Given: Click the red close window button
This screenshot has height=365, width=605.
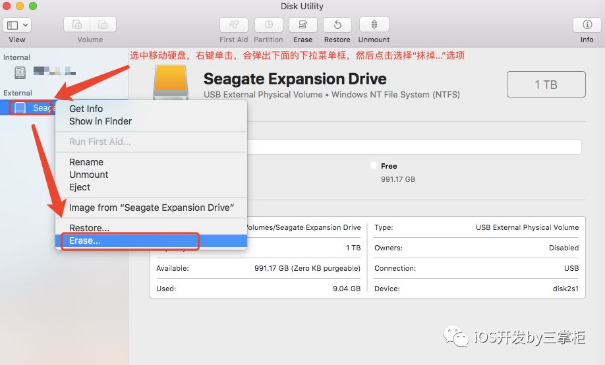Looking at the screenshot, I should point(7,6).
